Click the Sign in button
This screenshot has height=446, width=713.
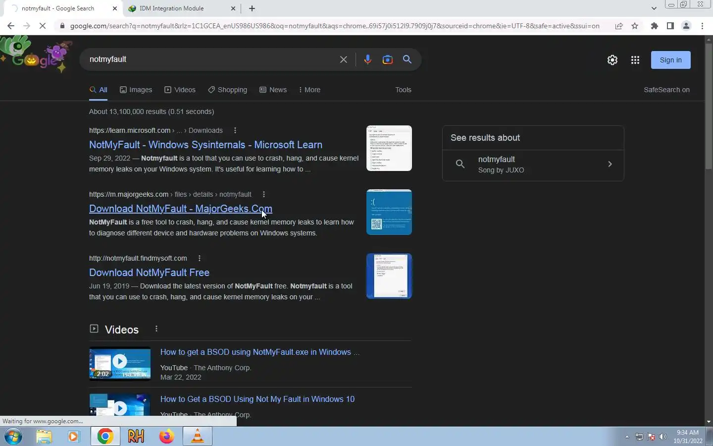[670, 60]
